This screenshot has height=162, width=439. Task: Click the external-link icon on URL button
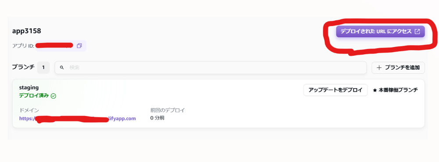pyautogui.click(x=417, y=31)
